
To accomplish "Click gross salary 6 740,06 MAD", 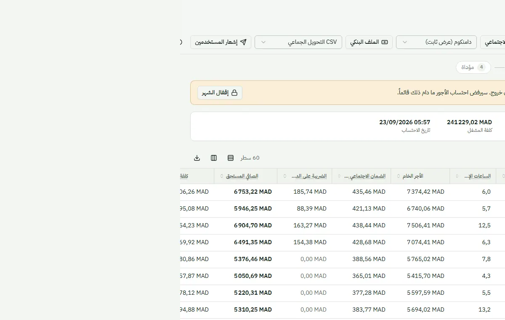I will (425, 208).
